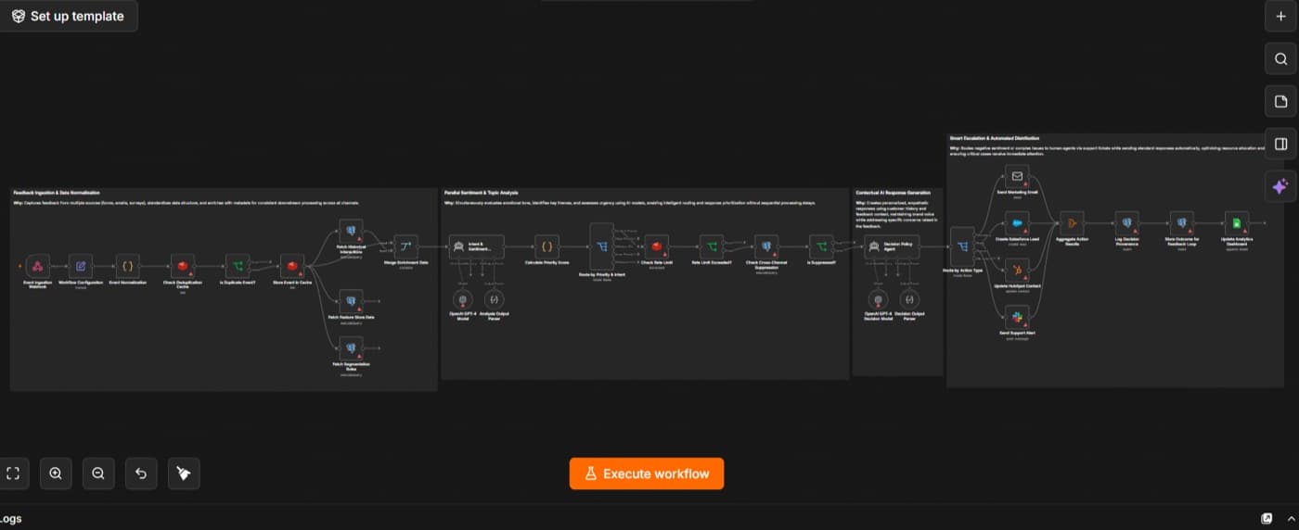1299x530 pixels.
Task: Click the Set up template button
Action: click(68, 16)
